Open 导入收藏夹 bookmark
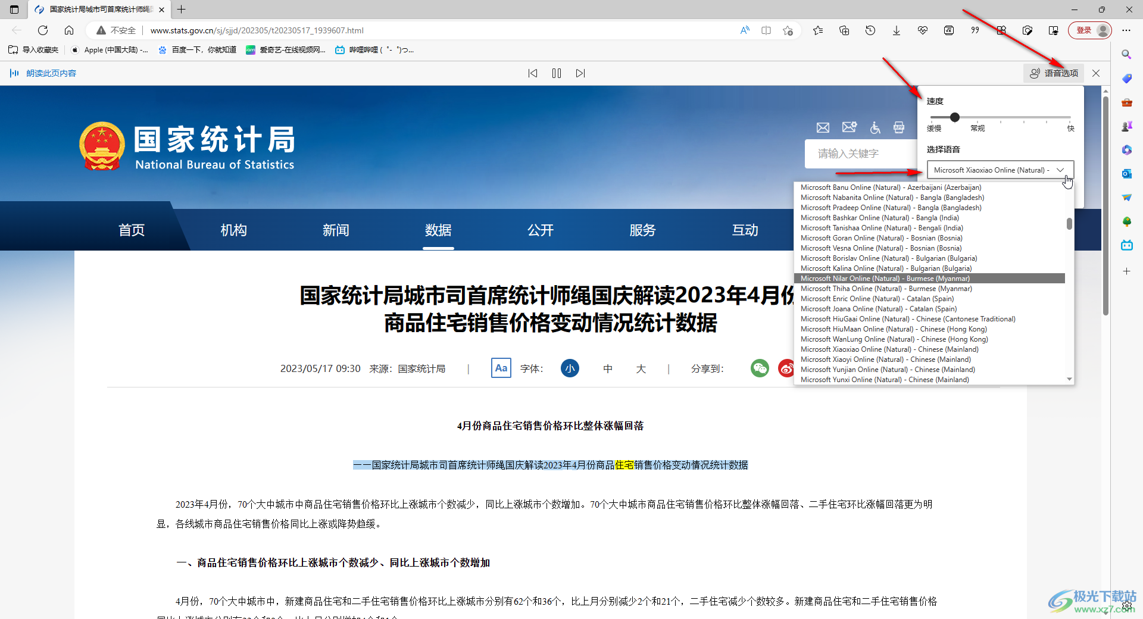 click(33, 50)
